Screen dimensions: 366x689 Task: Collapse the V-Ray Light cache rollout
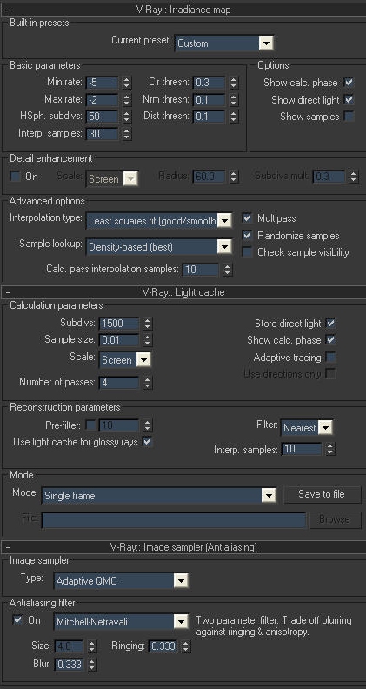click(9, 292)
